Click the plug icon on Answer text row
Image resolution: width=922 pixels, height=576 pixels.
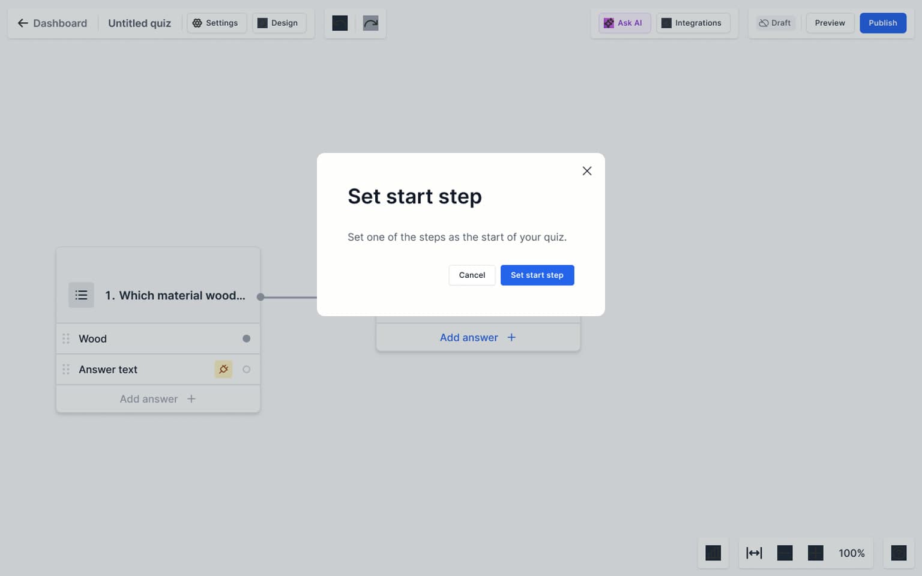click(x=223, y=370)
